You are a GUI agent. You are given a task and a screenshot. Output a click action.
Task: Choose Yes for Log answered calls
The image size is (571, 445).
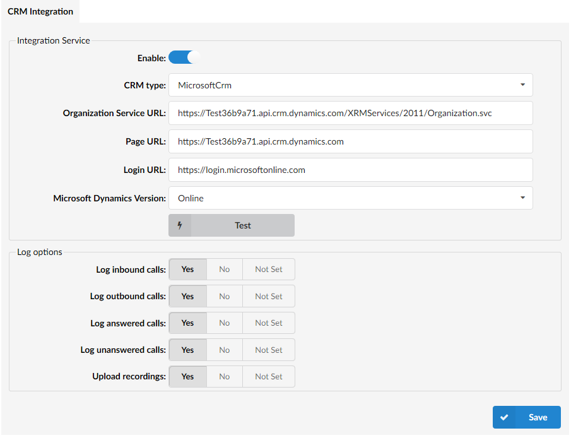[x=187, y=323]
